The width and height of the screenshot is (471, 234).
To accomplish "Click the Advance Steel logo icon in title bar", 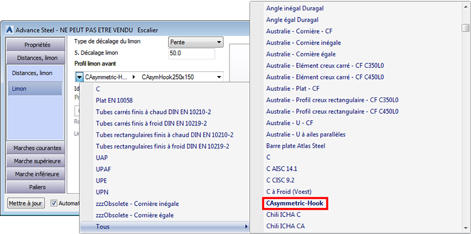I will pos(10,30).
